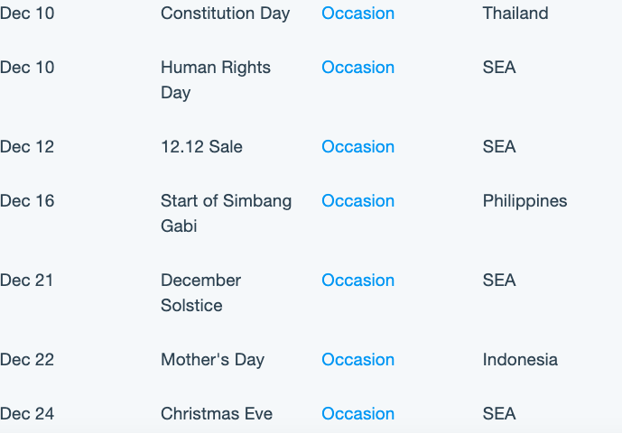Click the Dec 12 date cell

click(27, 147)
